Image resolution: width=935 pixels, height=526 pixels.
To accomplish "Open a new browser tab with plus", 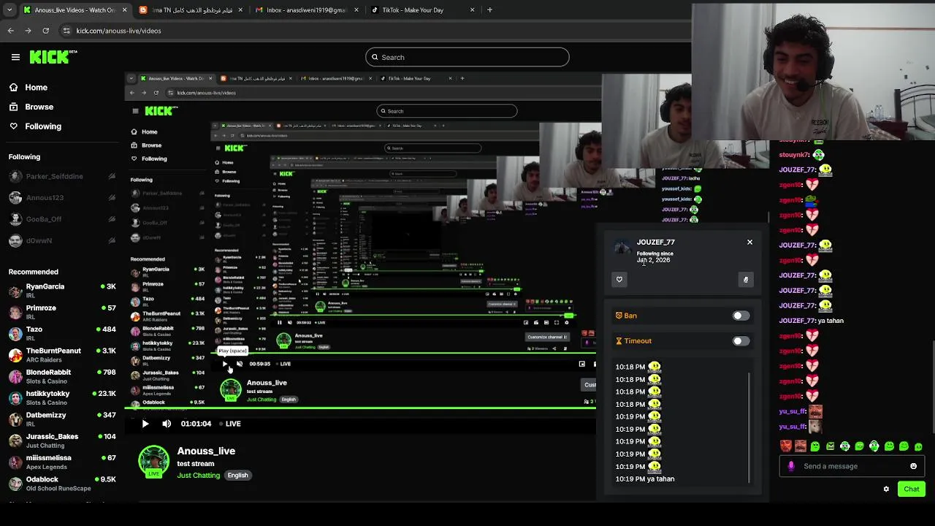I will coord(489,10).
